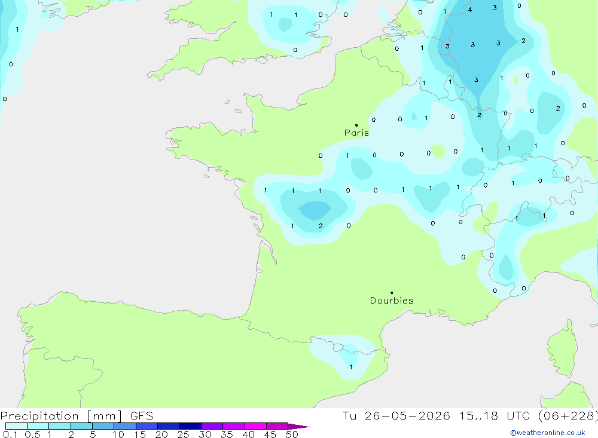
Task: Click the 15..18 UTC time label
Action: (x=496, y=415)
